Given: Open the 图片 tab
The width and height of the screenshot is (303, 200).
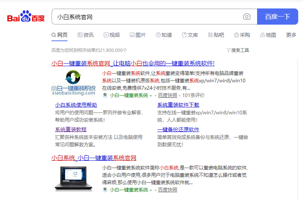Looking at the screenshot, I should tap(138, 35).
